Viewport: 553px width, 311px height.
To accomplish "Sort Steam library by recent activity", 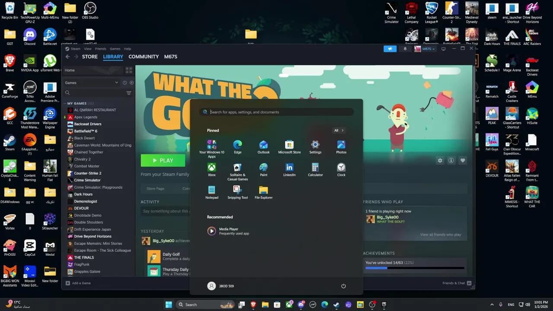I will (x=124, y=83).
